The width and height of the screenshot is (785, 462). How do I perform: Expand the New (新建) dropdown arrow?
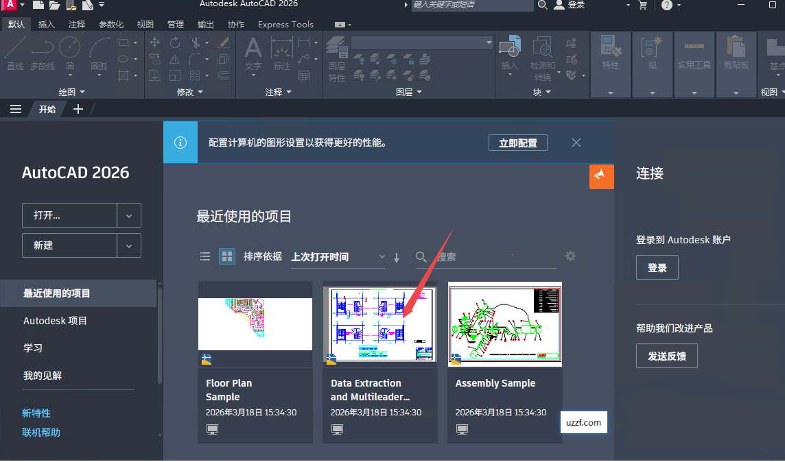click(129, 245)
